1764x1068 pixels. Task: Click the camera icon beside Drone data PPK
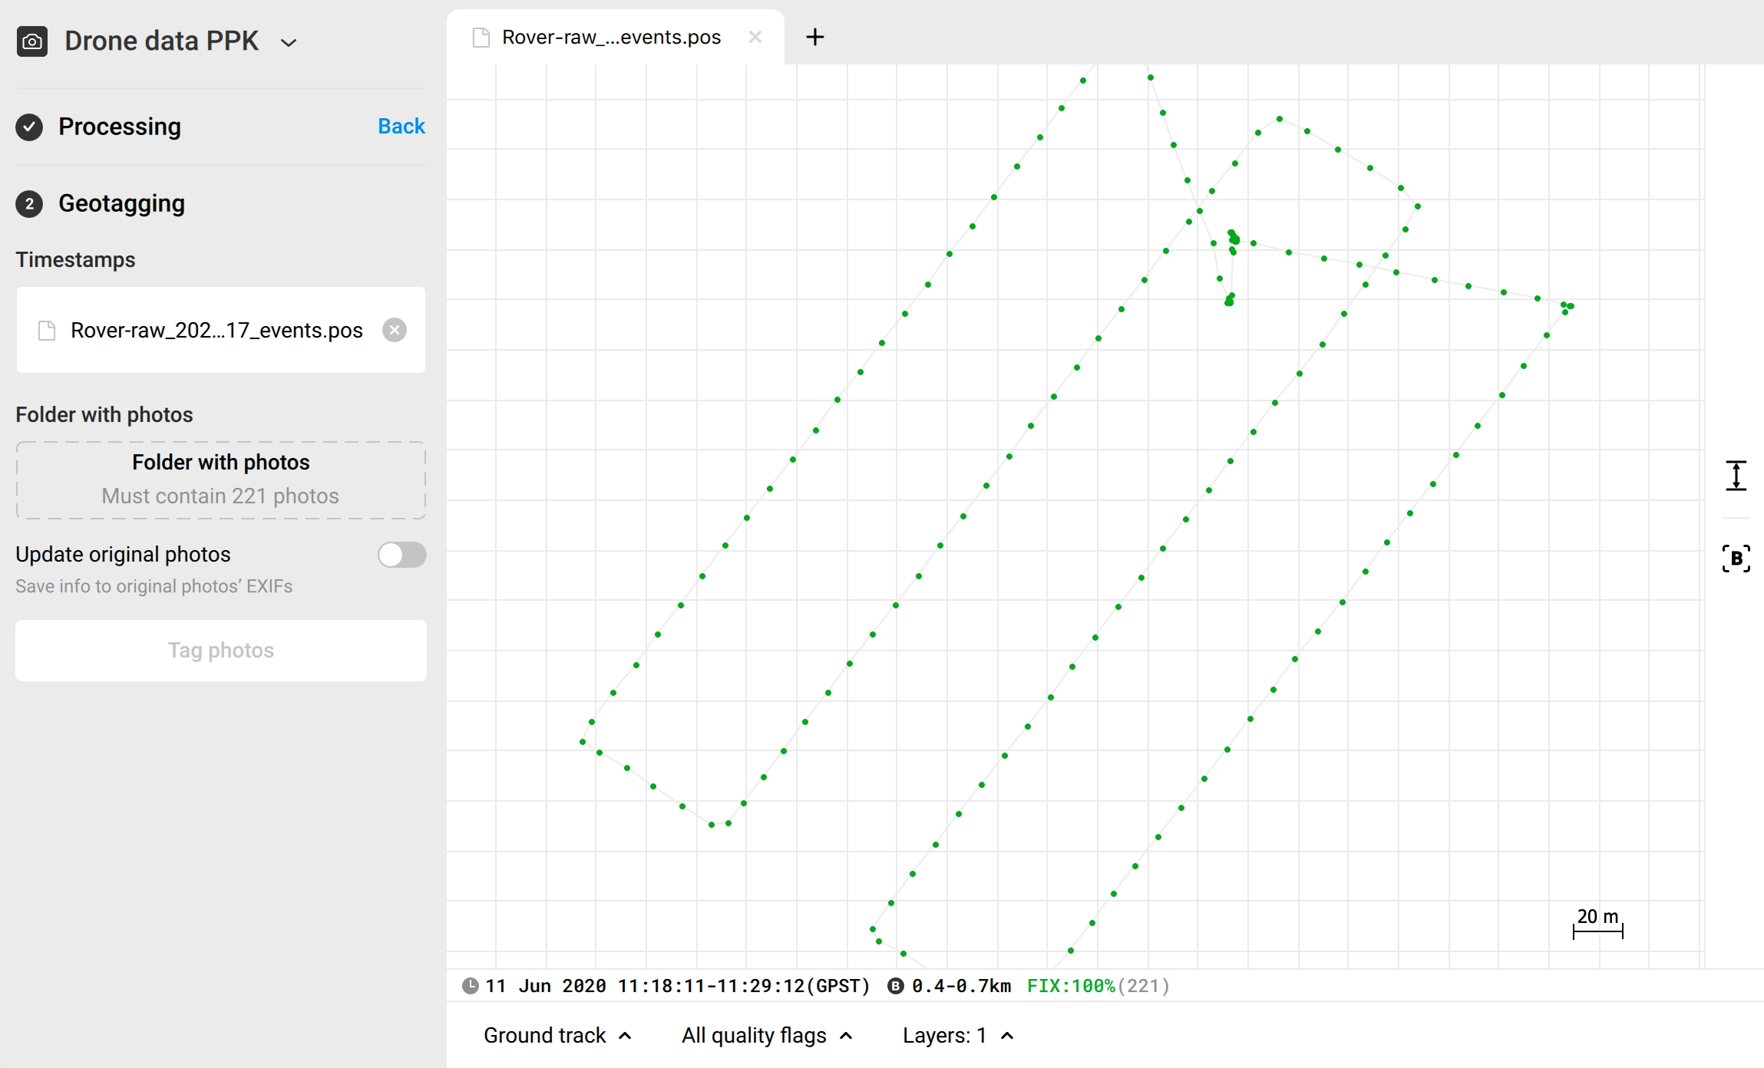point(32,41)
